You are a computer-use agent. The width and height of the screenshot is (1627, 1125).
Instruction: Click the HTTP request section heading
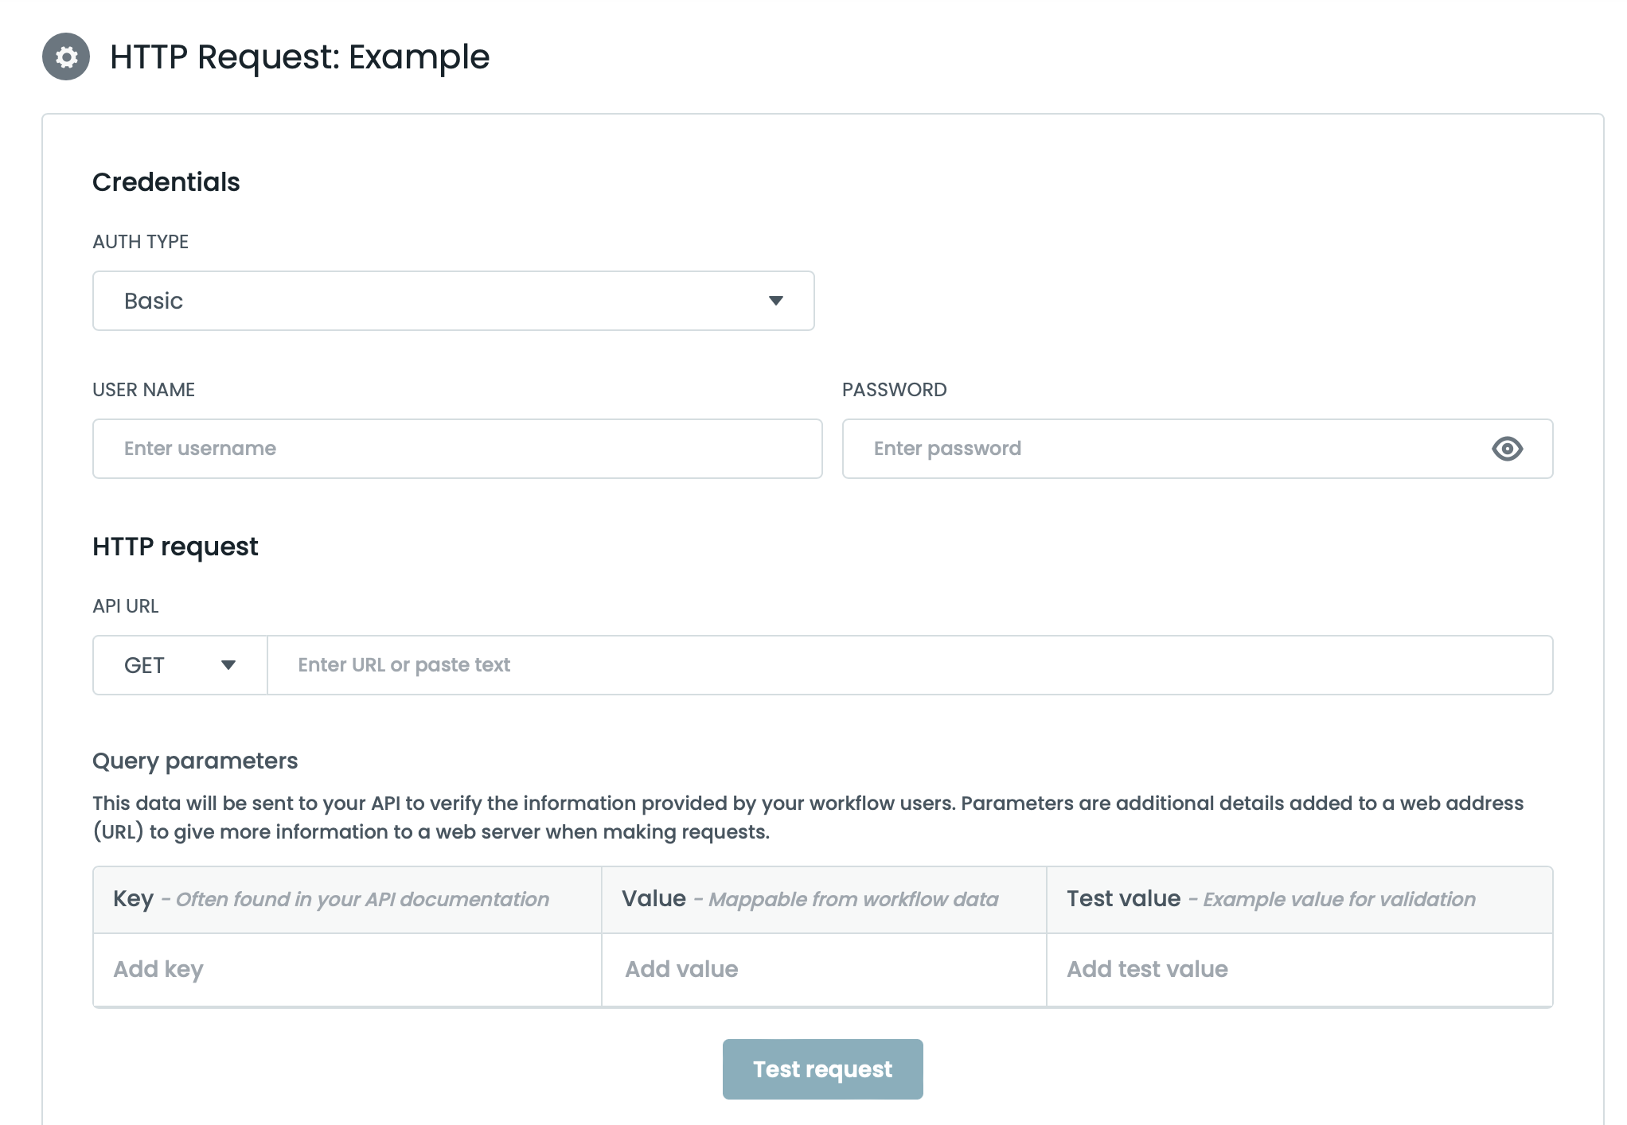tap(175, 547)
